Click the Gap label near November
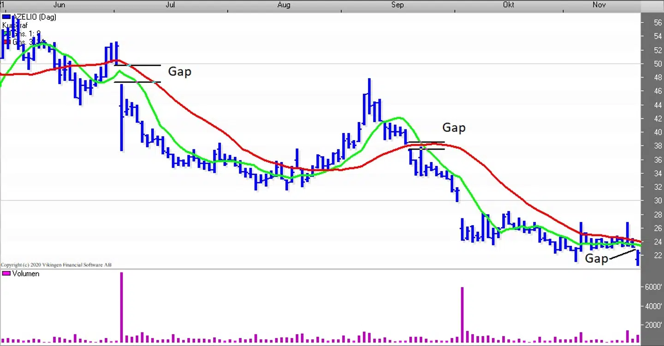Viewport: 664px width, 346px height. pyautogui.click(x=596, y=259)
